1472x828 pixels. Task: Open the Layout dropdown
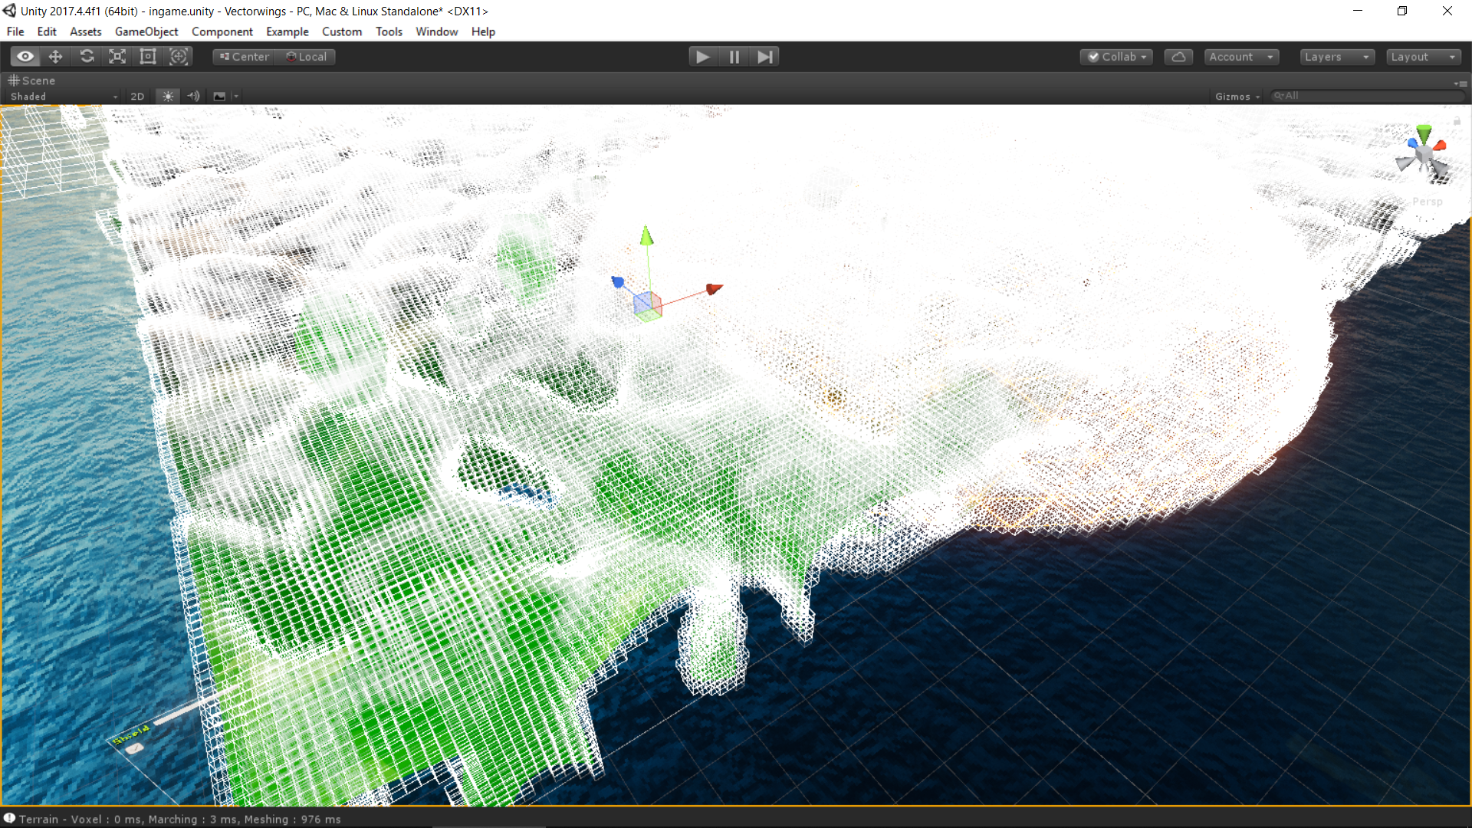pos(1422,57)
